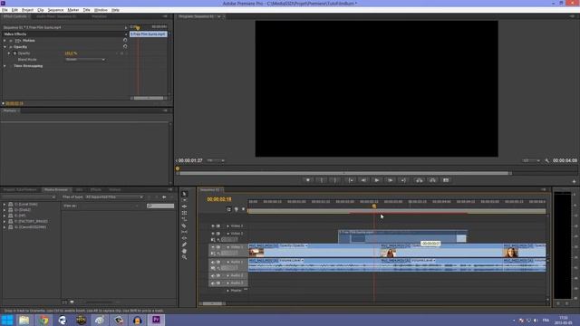The image size is (580, 326).
Task: Open Program monitor zoom level dropdown
Action: [216, 160]
